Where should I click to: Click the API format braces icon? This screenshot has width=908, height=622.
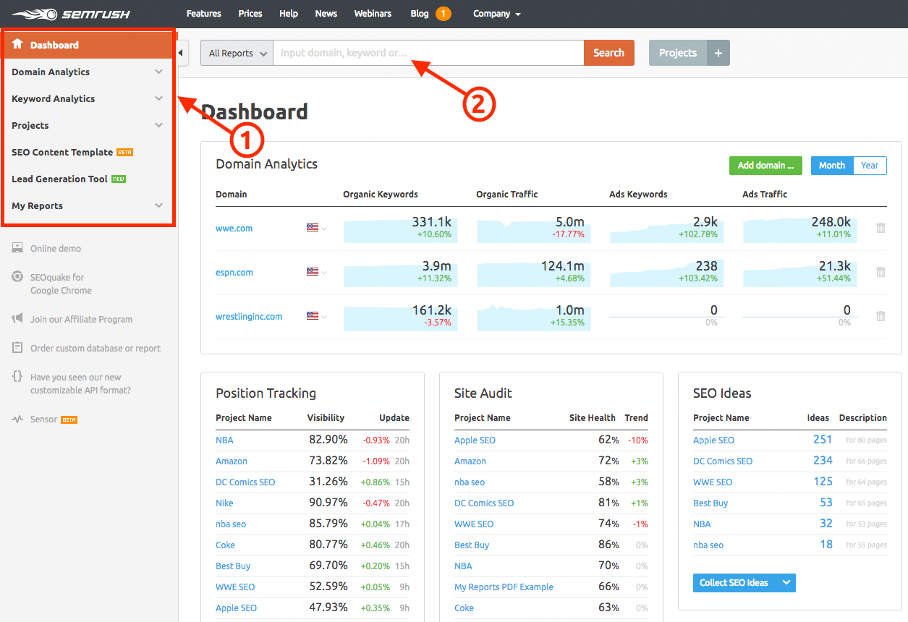(17, 377)
